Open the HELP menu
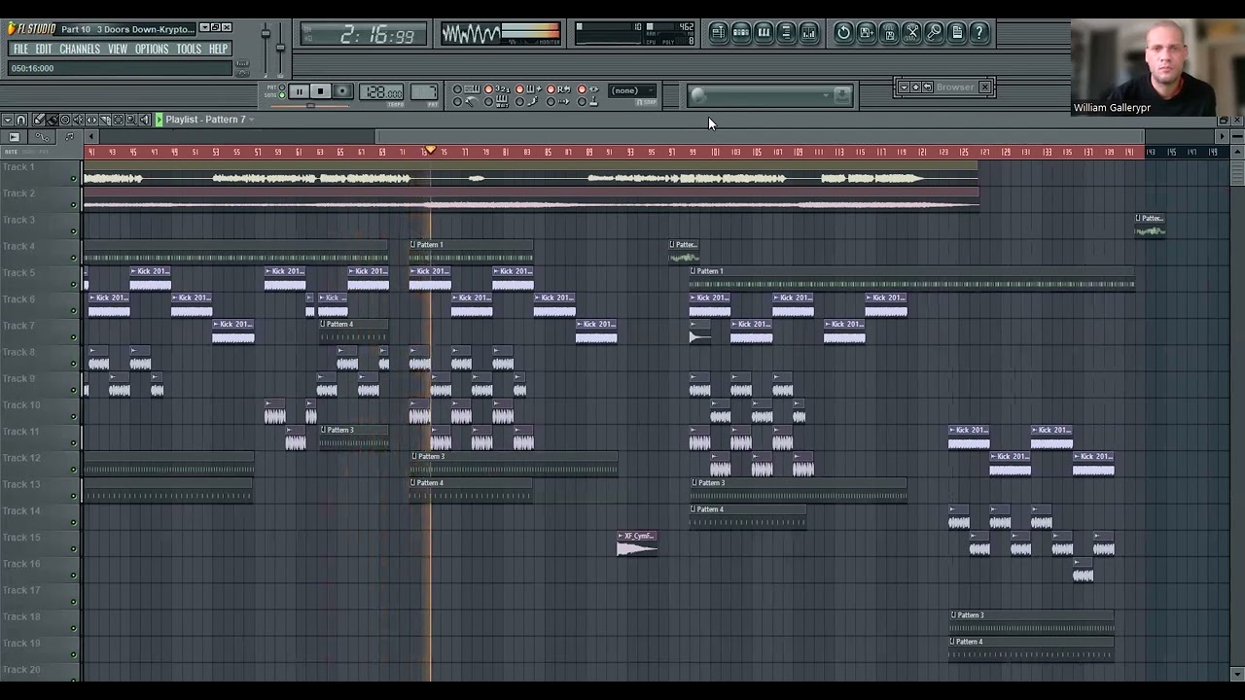 218,50
